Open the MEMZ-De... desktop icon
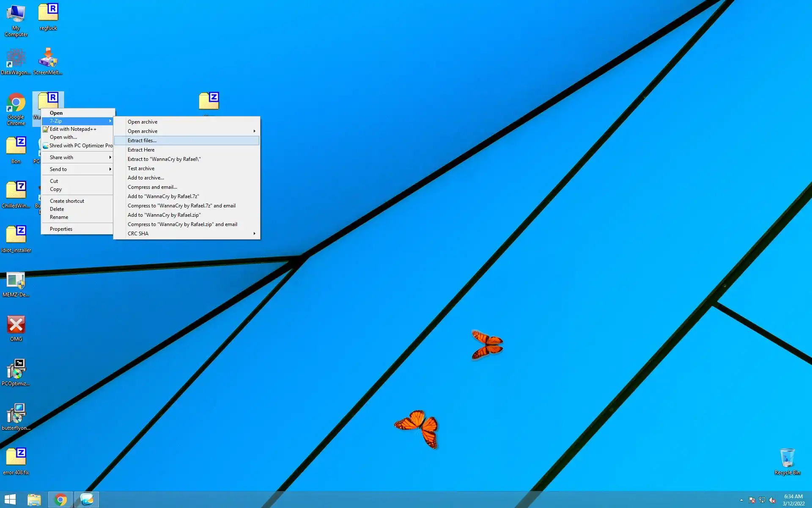This screenshot has height=508, width=812. pos(16,281)
